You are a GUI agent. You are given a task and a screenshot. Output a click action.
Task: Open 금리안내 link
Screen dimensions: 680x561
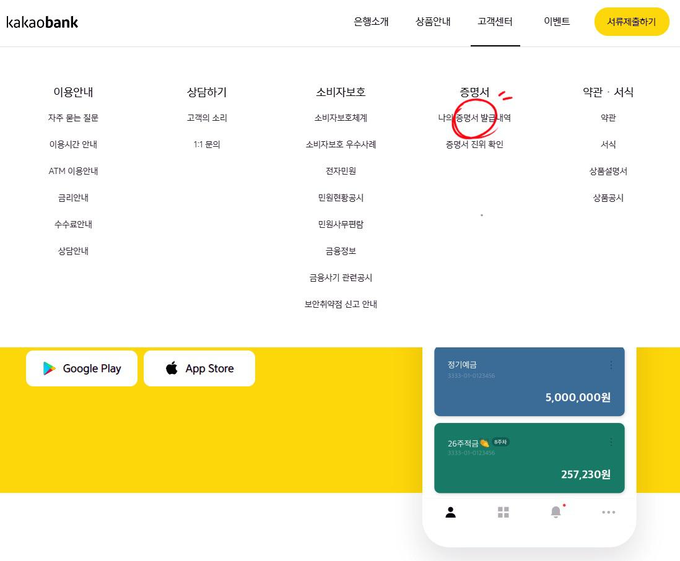pyautogui.click(x=73, y=198)
